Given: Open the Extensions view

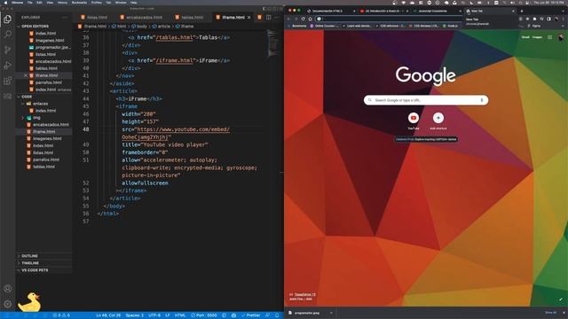Looking at the screenshot, I should [x=7, y=81].
